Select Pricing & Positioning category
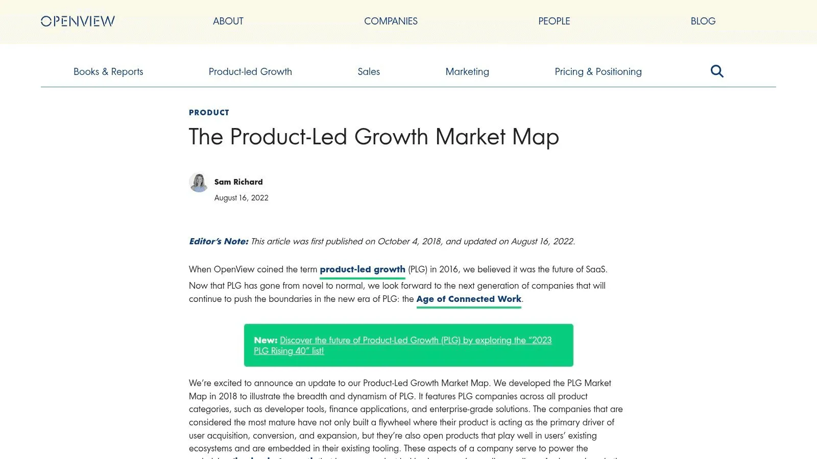 pos(598,71)
